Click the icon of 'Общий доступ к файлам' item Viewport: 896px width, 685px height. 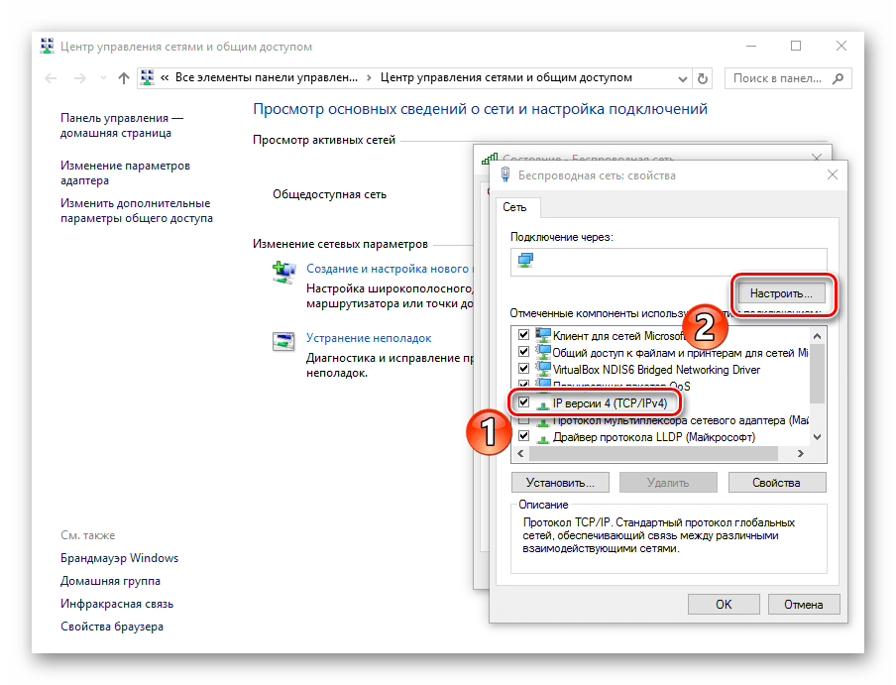click(543, 352)
